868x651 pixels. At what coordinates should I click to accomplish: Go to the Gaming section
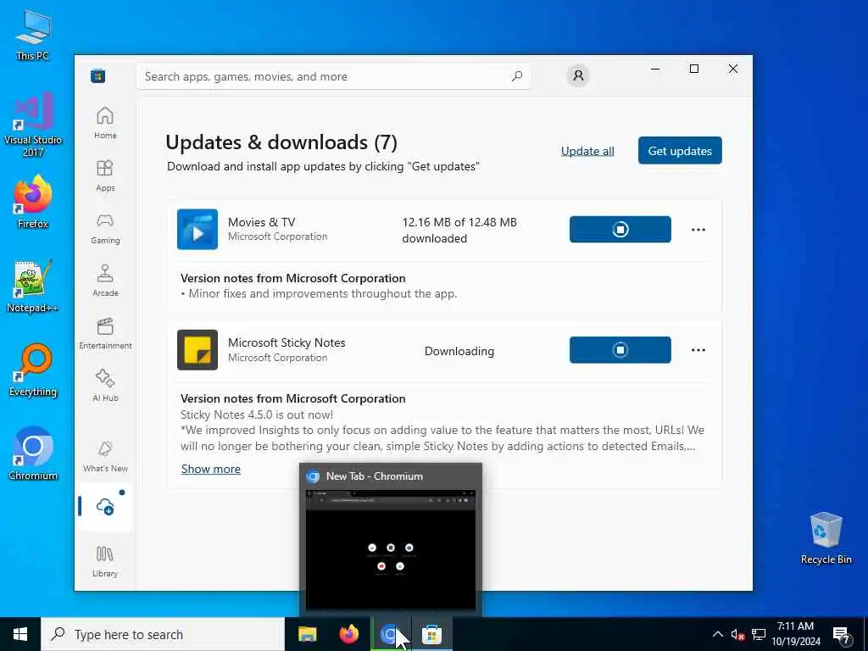click(x=105, y=228)
